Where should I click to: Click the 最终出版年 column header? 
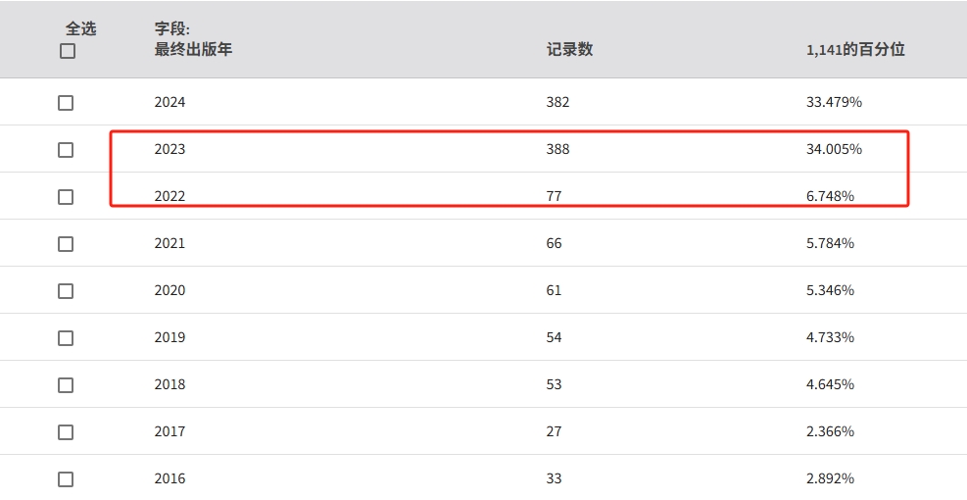click(x=193, y=49)
